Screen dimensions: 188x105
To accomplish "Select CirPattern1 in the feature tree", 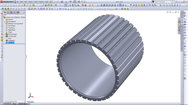I will pos(11,41).
